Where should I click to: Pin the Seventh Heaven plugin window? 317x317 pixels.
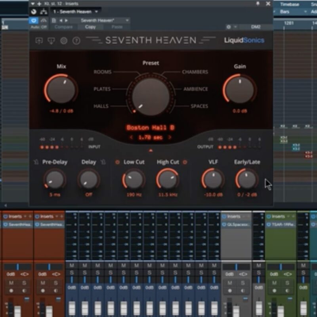[x=258, y=4]
